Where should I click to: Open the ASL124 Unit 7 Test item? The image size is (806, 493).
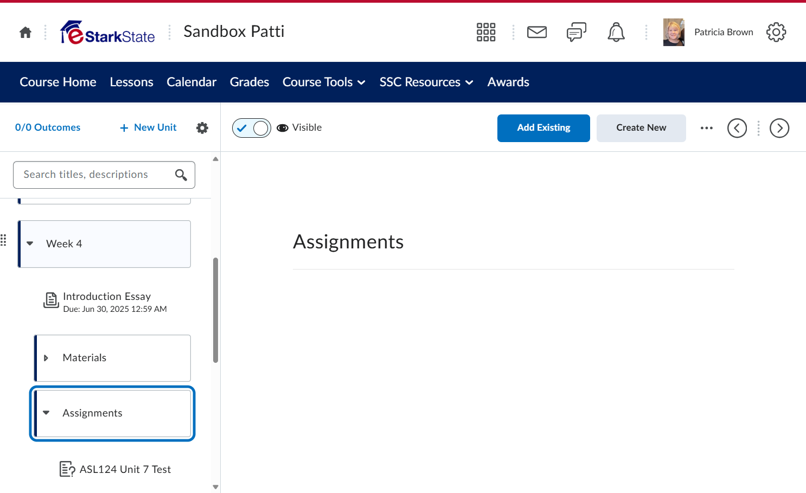pyautogui.click(x=125, y=469)
